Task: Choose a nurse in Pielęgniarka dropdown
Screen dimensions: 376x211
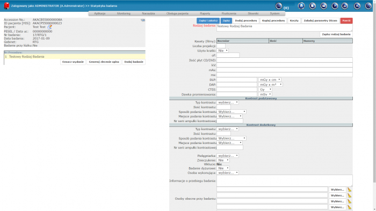Action: 228,155
